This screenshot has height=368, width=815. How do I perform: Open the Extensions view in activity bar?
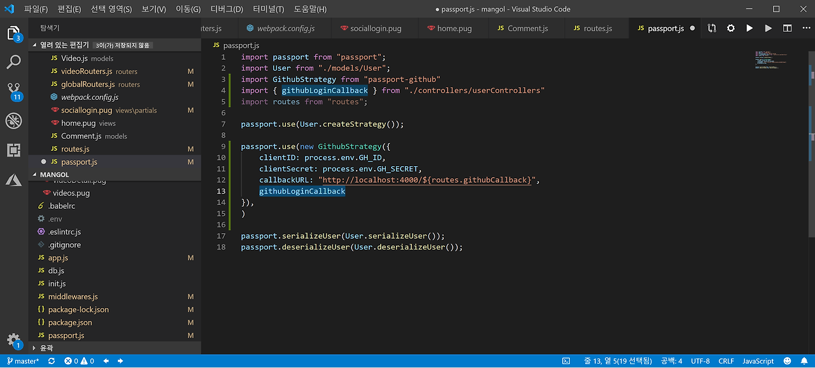(x=13, y=150)
